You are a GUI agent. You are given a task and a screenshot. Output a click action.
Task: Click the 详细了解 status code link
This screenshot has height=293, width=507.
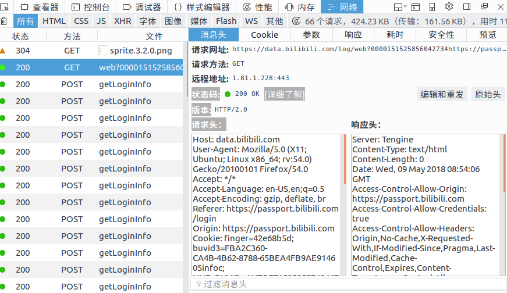[285, 94]
